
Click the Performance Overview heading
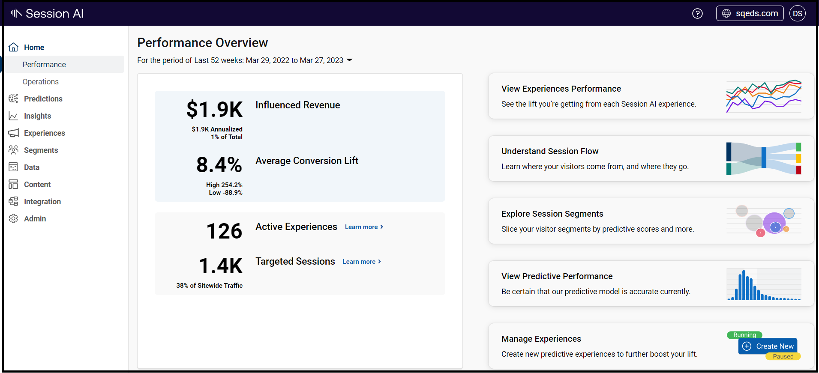pos(203,43)
